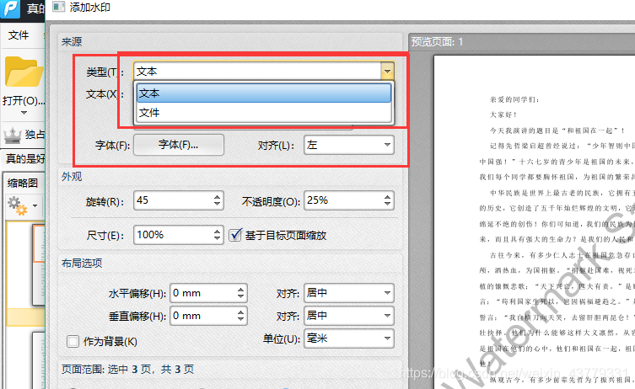This screenshot has width=635, height=389.
Task: Adjust size using the 100% stepper
Action: [x=218, y=235]
